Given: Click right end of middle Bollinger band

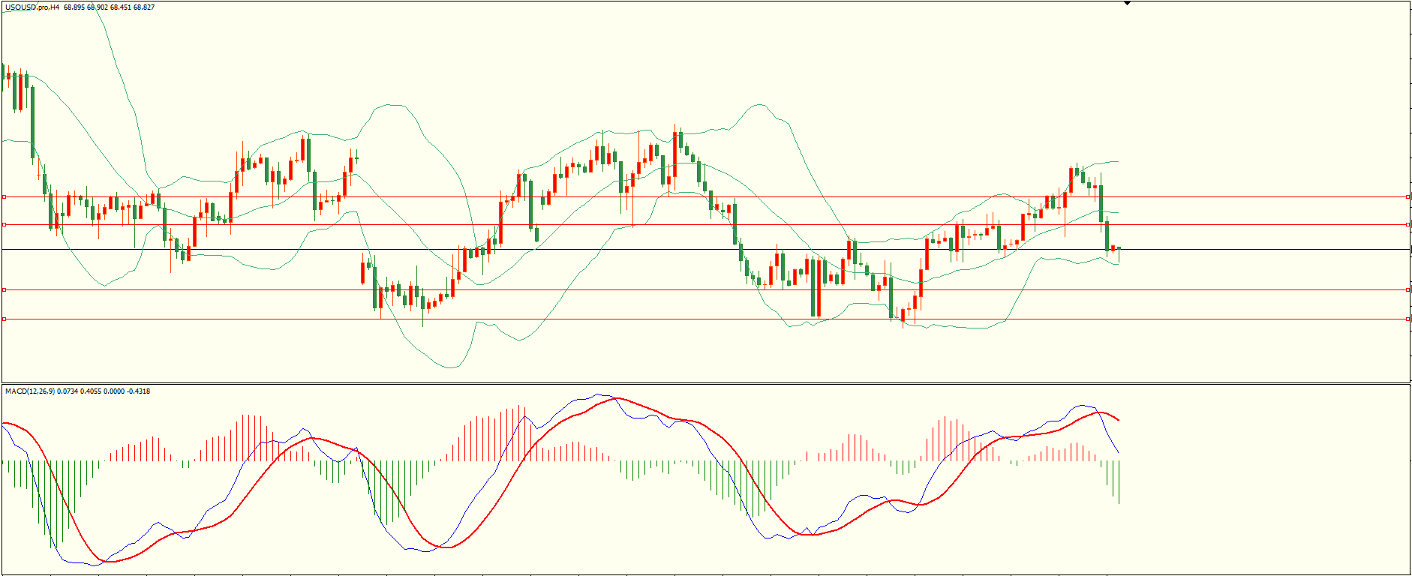Looking at the screenshot, I should (1118, 212).
